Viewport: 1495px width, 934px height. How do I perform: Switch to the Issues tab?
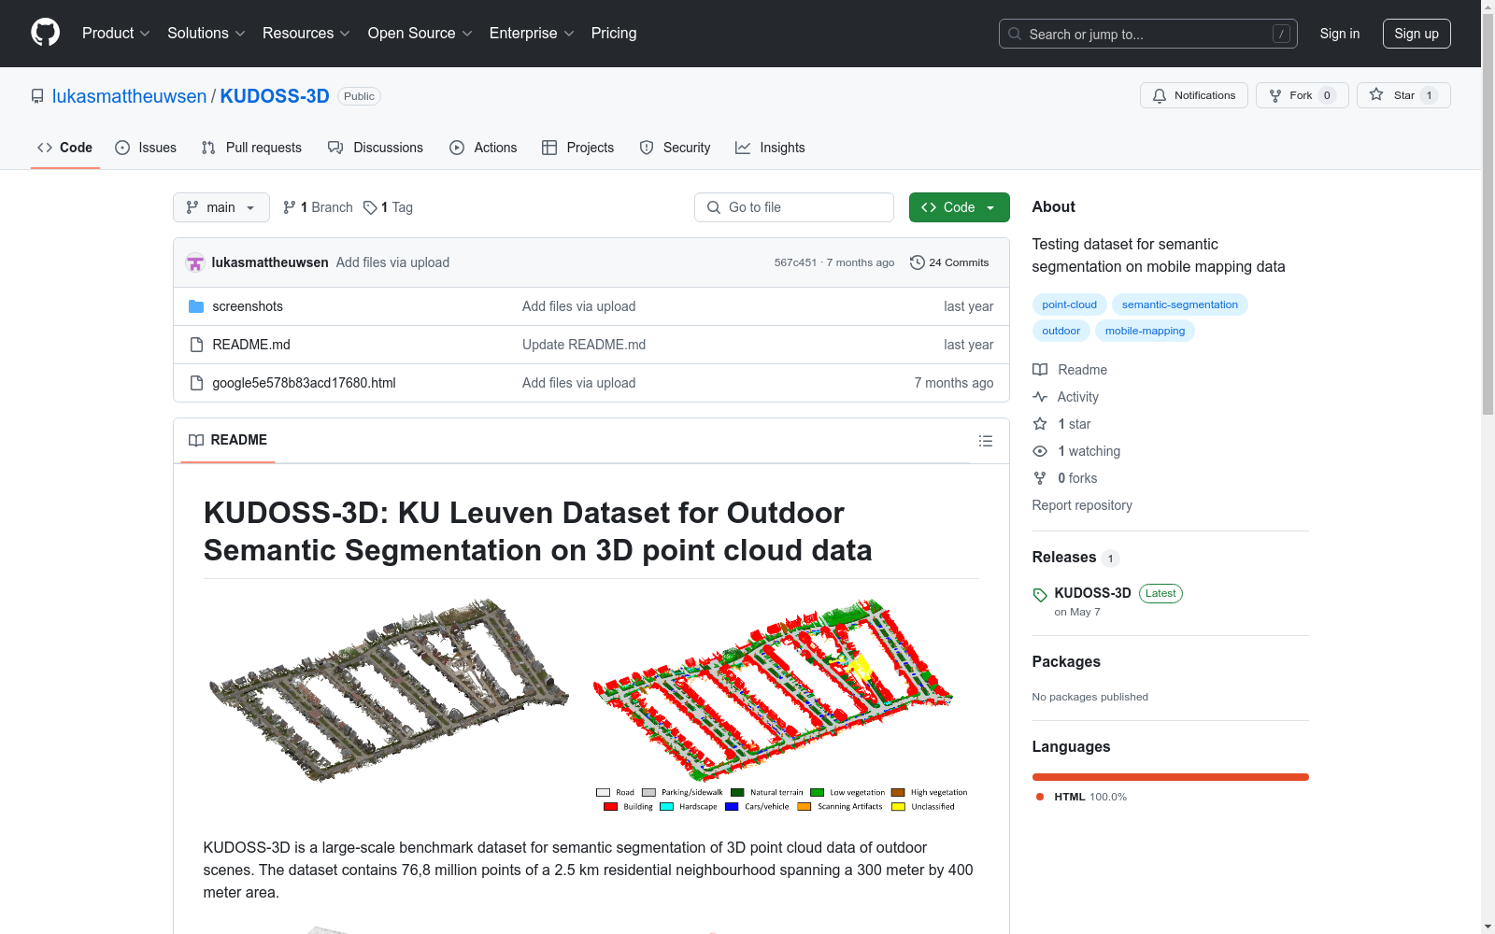coord(146,148)
